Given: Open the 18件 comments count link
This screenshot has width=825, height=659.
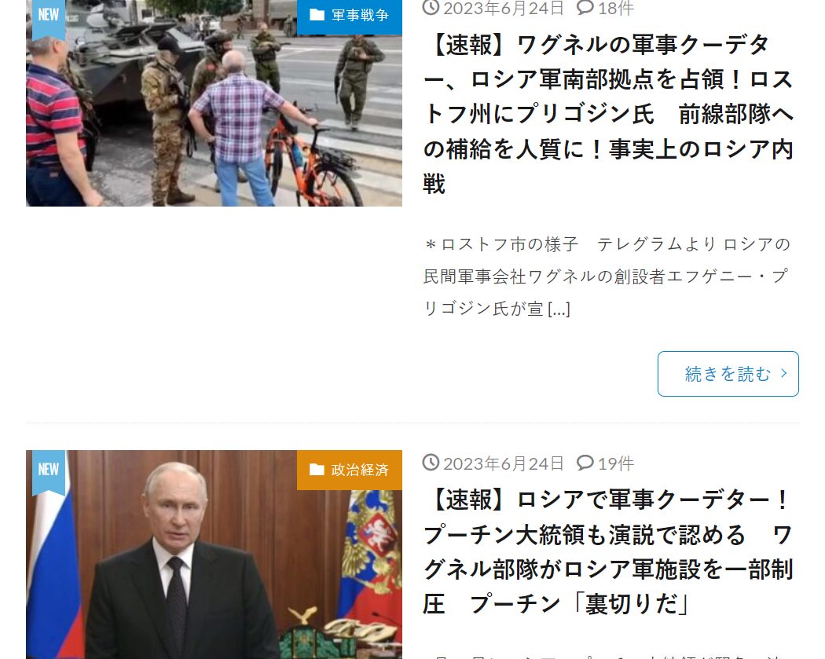Looking at the screenshot, I should pyautogui.click(x=615, y=8).
